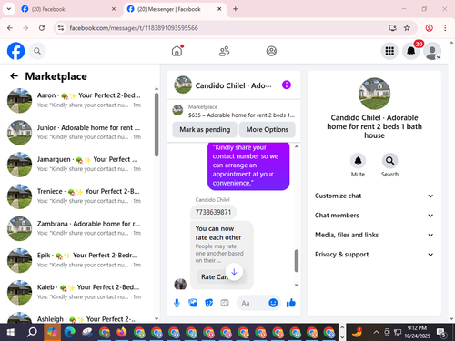Go back using the Marketplace arrow
The image size is (455, 341).
coord(14,76)
